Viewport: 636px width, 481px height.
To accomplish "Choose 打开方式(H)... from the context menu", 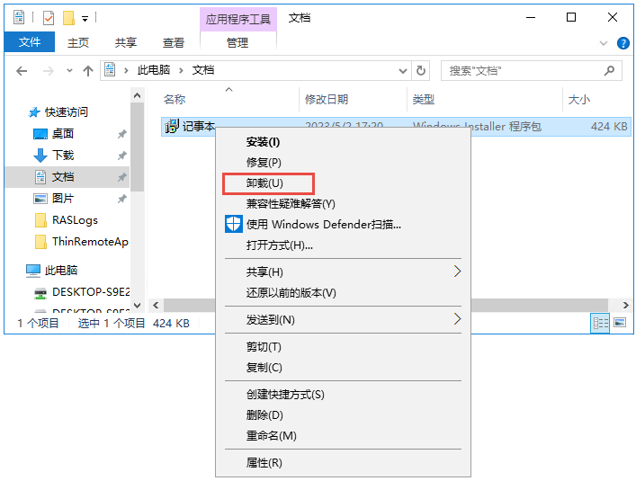I will click(343, 245).
